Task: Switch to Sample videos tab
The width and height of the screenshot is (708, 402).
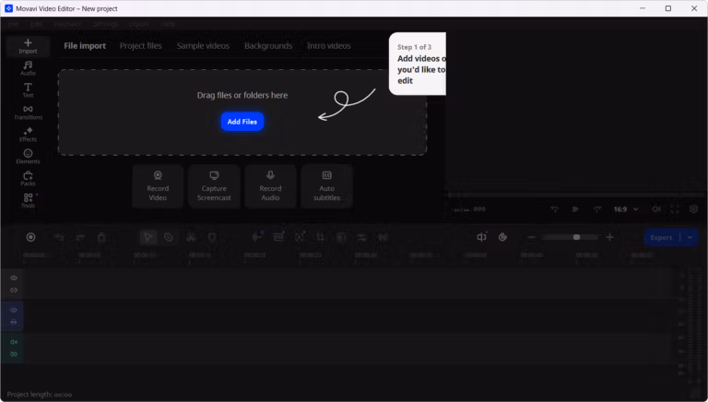Action: 203,45
